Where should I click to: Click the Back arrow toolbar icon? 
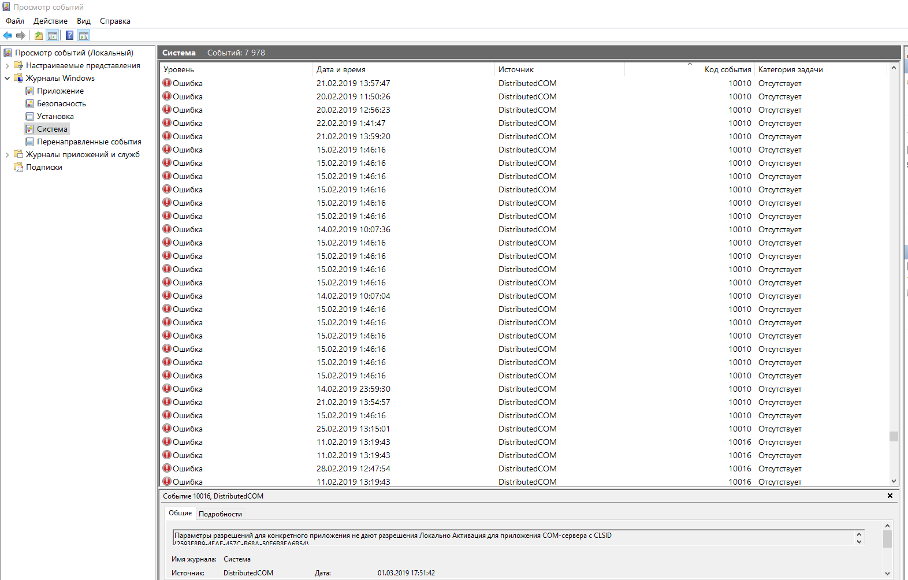(x=8, y=36)
